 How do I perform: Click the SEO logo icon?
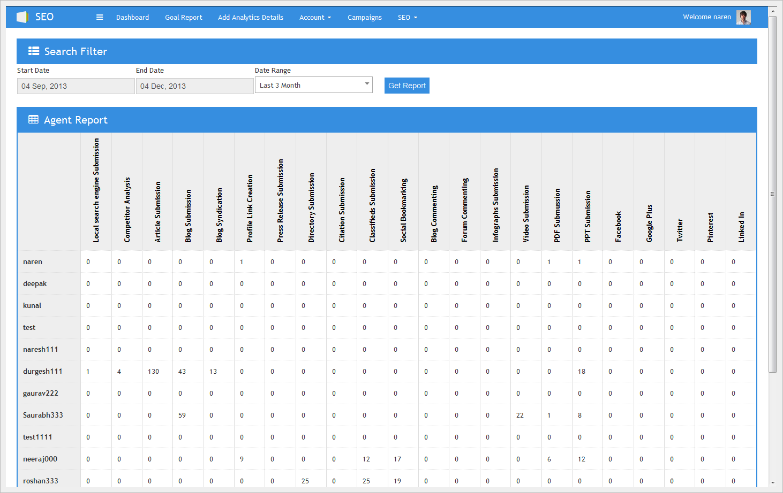[x=22, y=17]
